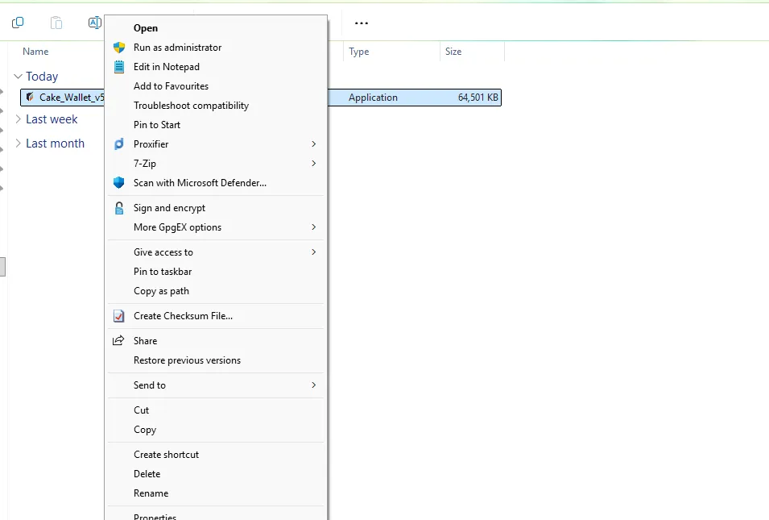Screen dimensions: 769x520
Task: Expand the Last week group chevron
Action: click(x=19, y=119)
